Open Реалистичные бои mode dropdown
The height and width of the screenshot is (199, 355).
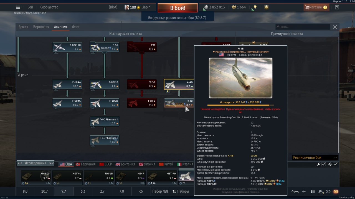pos(315,158)
